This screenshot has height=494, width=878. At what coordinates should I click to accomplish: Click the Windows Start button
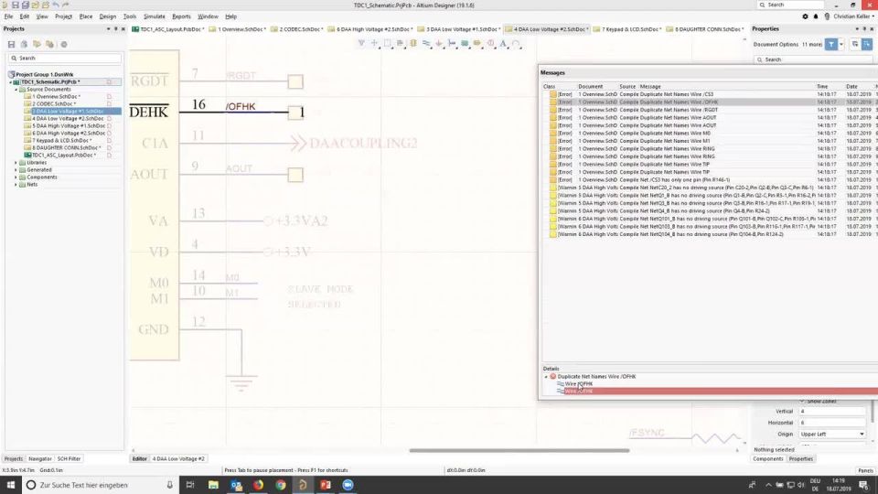point(11,485)
